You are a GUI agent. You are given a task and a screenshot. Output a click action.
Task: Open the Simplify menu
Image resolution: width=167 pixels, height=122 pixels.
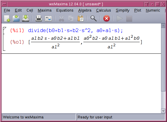pyautogui.click(x=123, y=10)
